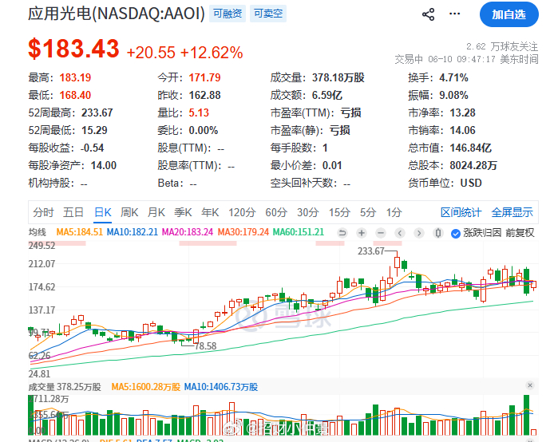Click the MA10:182.21 moving average label
This screenshot has width=554, height=442.
(x=133, y=232)
